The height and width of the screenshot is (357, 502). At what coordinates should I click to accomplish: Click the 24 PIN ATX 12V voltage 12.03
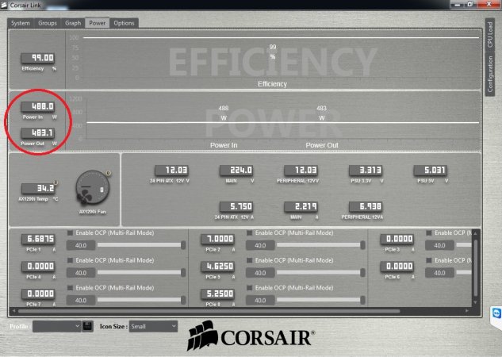[171, 171]
